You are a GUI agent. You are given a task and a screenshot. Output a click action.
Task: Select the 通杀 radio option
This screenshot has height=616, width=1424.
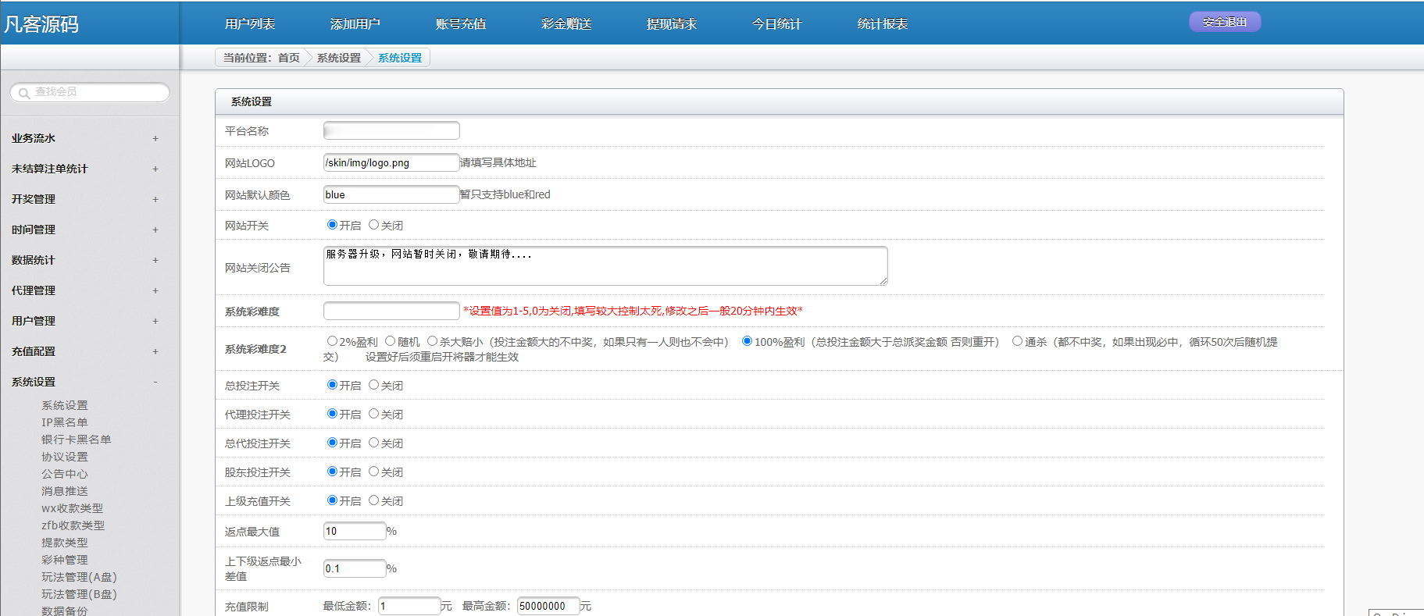point(1017,341)
